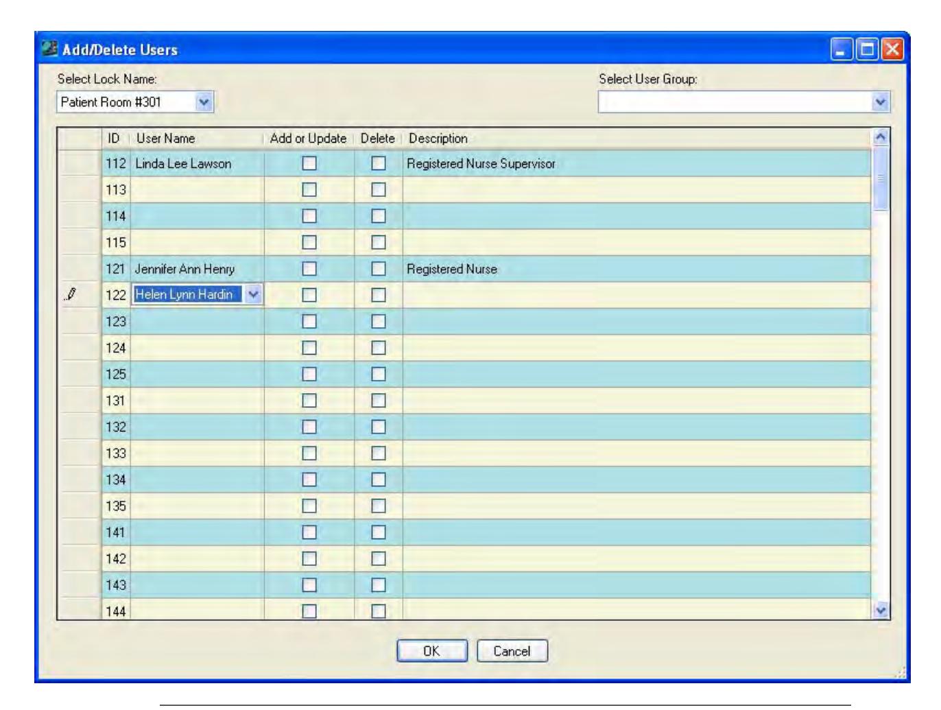
Task: Click the scrollbar up arrow
Action: [x=881, y=137]
